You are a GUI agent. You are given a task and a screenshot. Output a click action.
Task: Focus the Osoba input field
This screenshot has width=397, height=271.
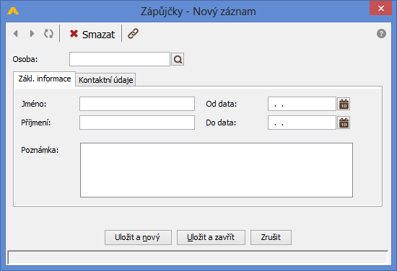coord(120,59)
